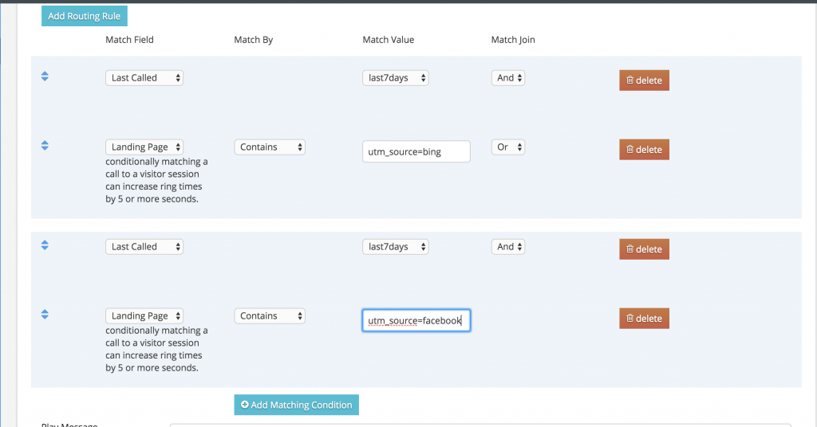This screenshot has height=427, width=817.
Task: Open the topmost Last Called match field dropdown
Action: 144,78
